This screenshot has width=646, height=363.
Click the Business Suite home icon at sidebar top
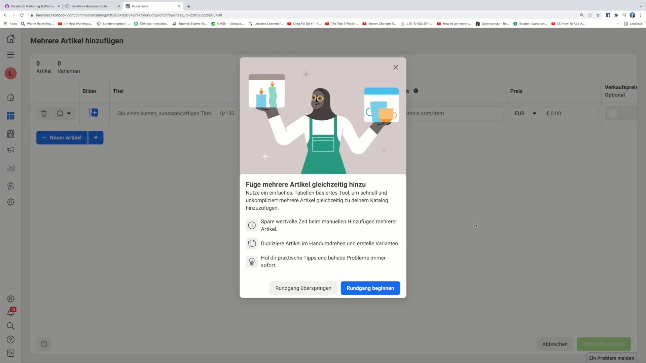10,38
